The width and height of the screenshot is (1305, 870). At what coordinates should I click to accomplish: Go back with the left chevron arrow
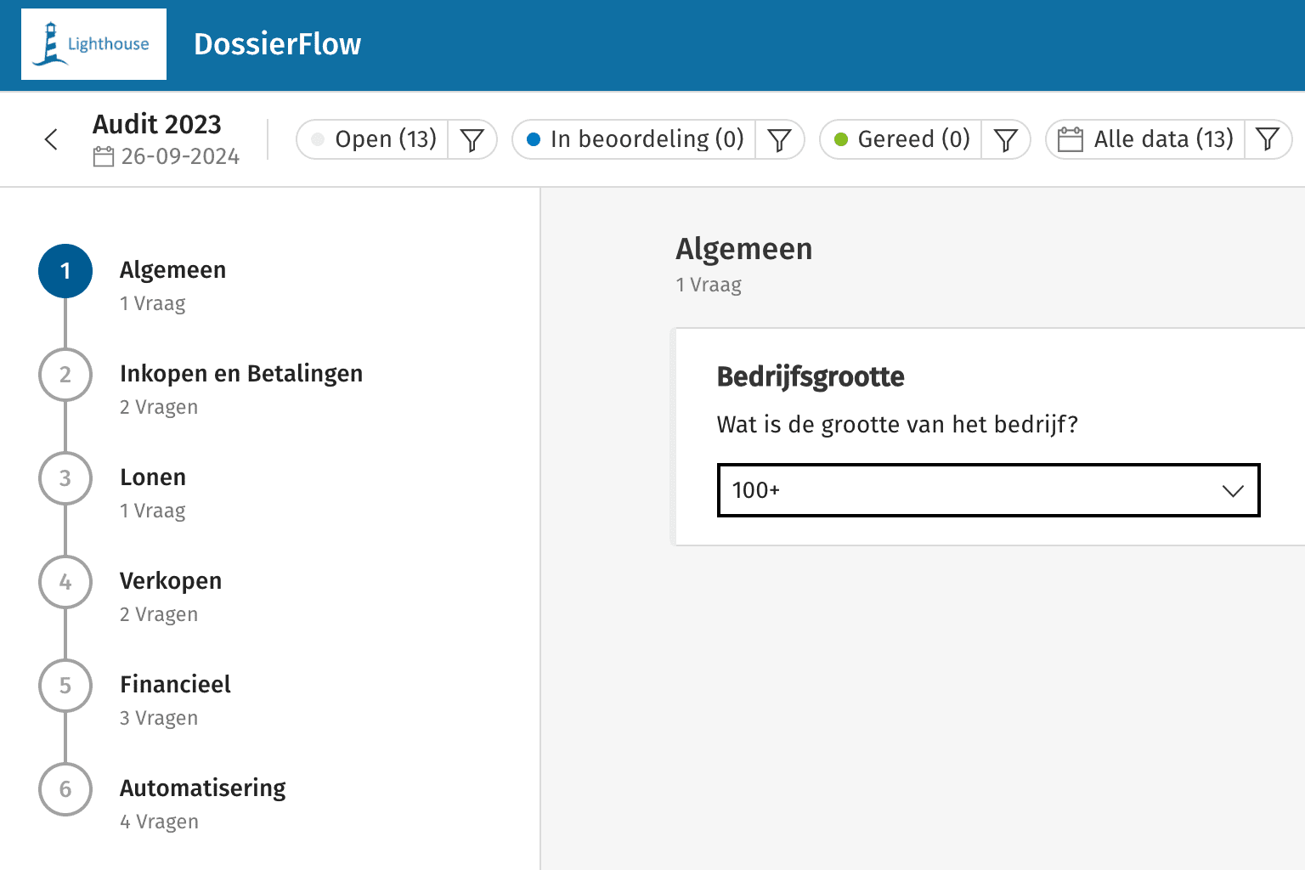pyautogui.click(x=52, y=139)
